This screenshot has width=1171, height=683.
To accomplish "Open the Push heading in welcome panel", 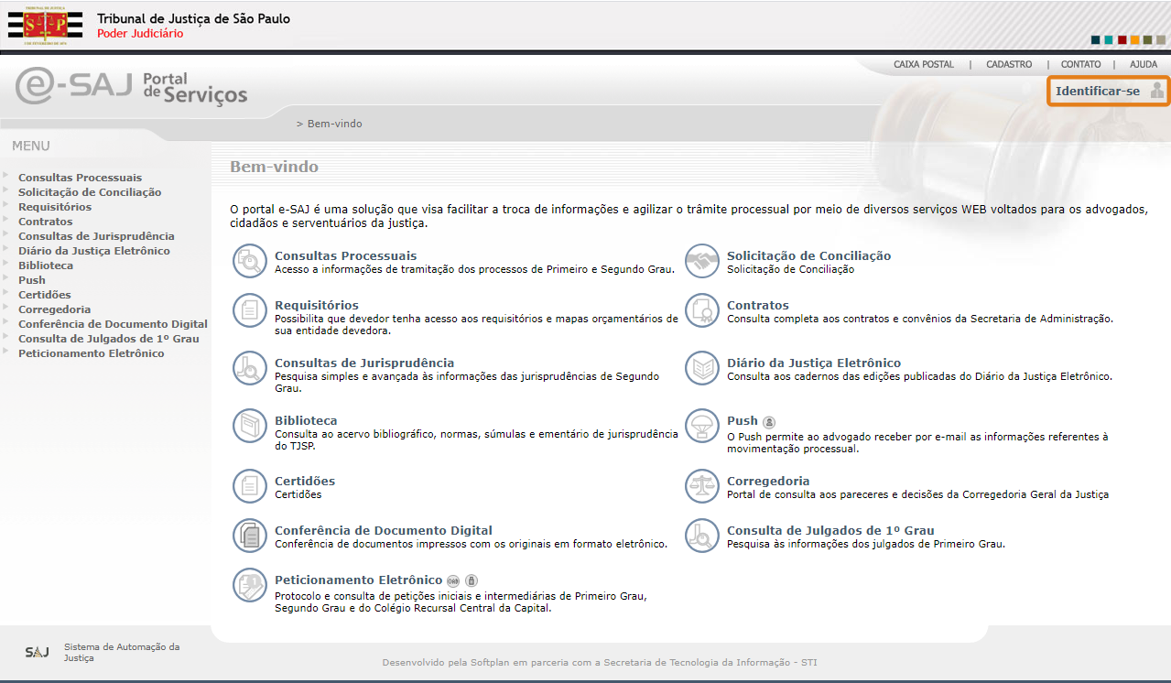I will click(x=743, y=421).
